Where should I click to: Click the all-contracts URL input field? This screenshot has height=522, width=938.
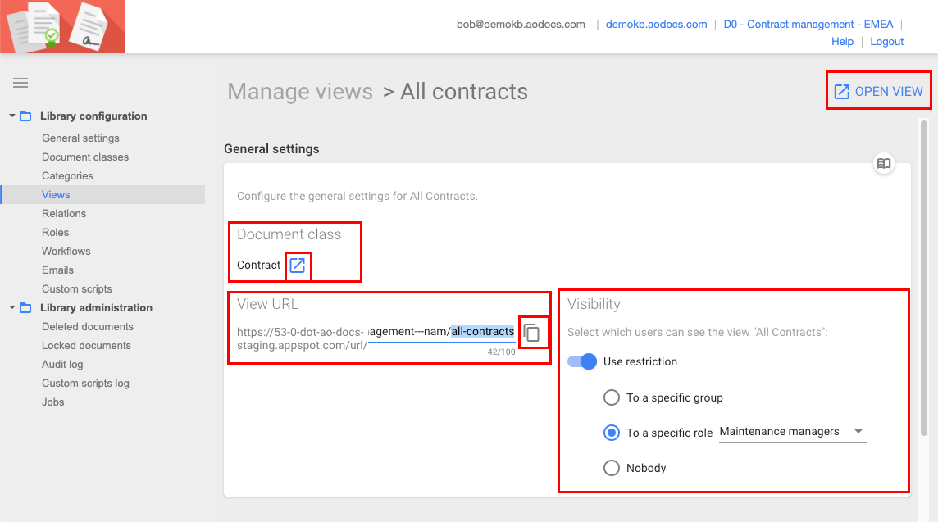pyautogui.click(x=441, y=332)
